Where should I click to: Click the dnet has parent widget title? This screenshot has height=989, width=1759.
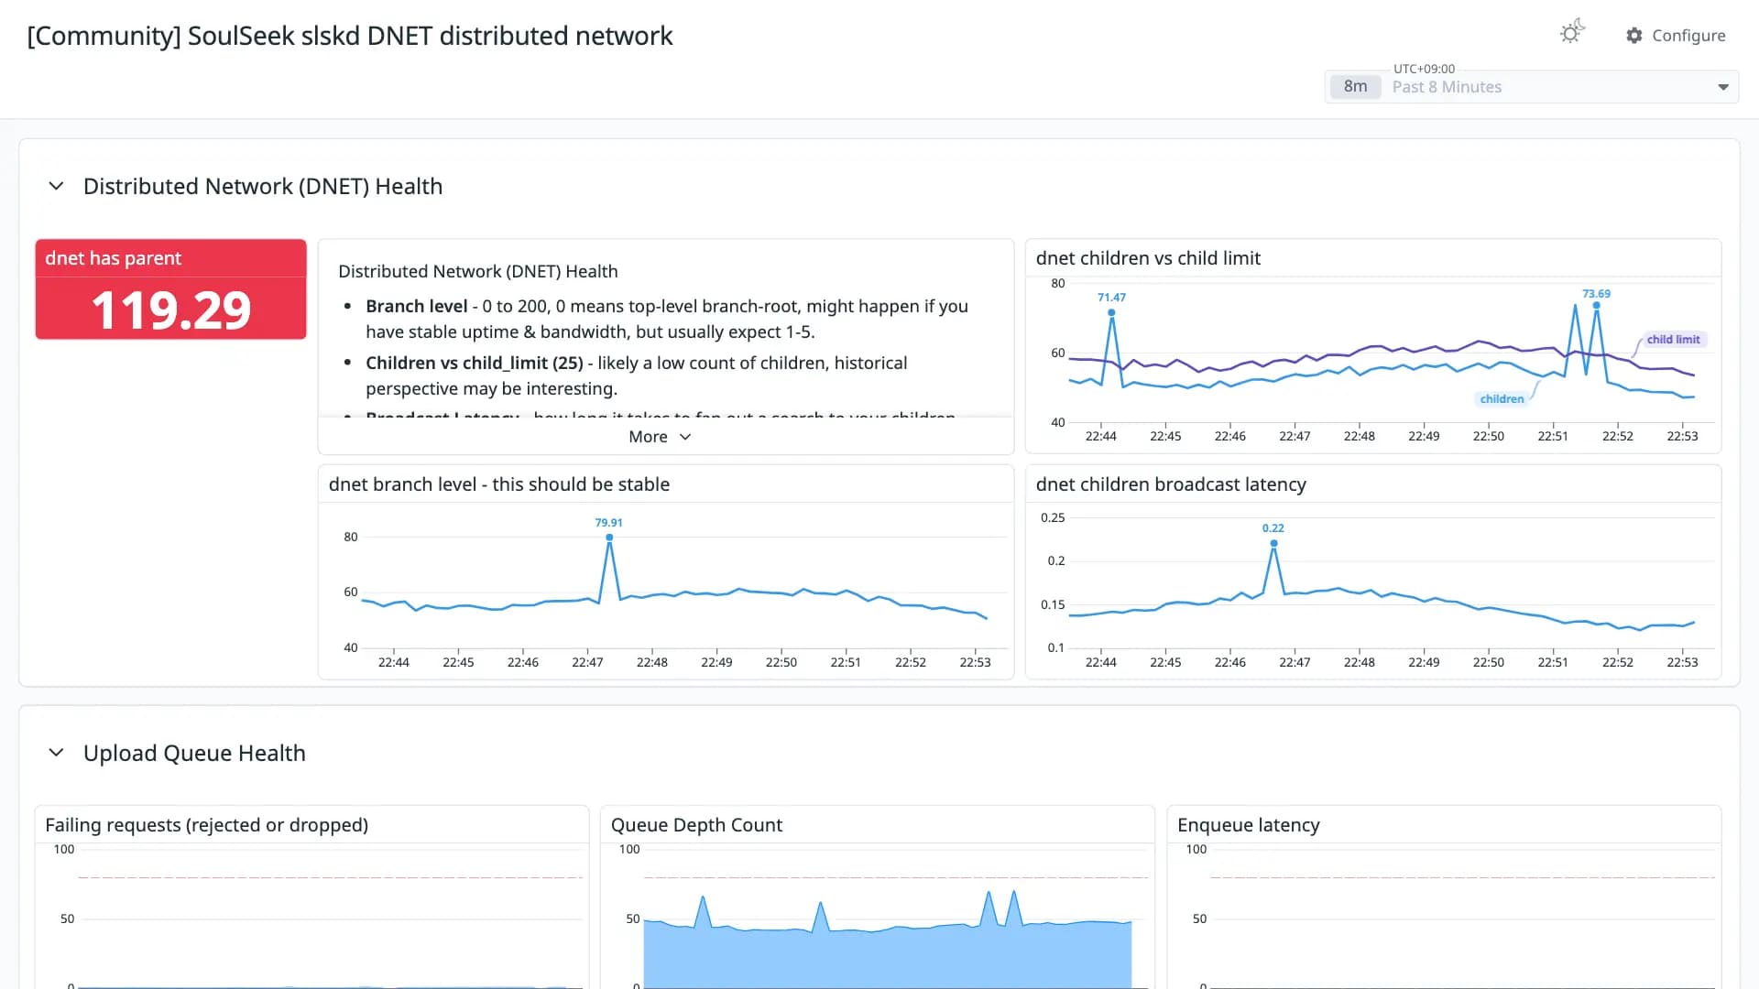point(114,258)
